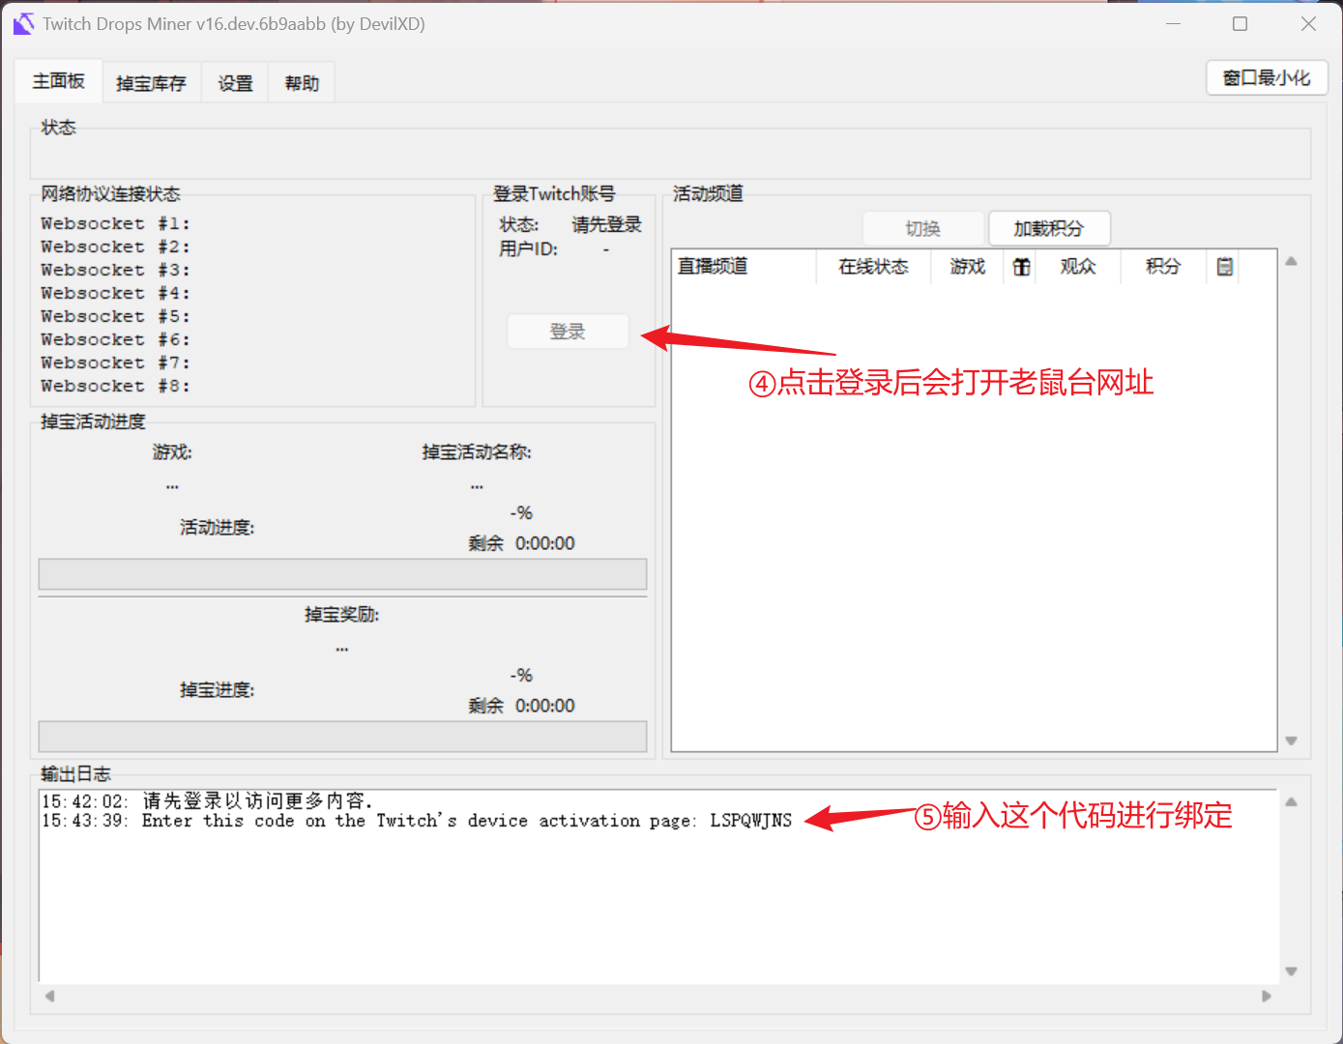Switch to the 主面板 tab
The image size is (1343, 1044).
point(58,82)
